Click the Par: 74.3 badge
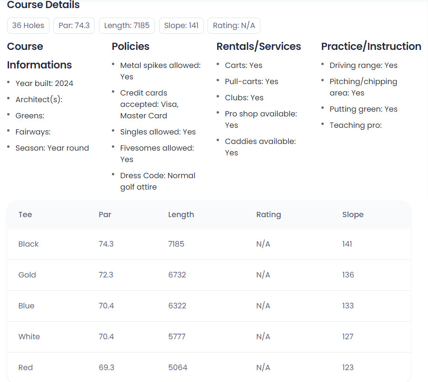This screenshot has height=382, width=428. [74, 26]
